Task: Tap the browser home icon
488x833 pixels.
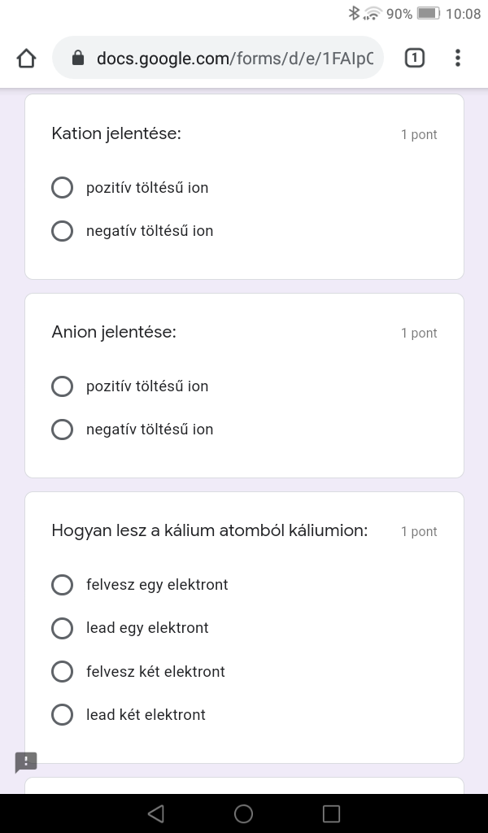Action: tap(26, 58)
